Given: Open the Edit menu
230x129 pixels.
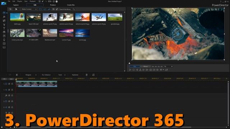Looking at the screenshot, I should tap(14, 1).
